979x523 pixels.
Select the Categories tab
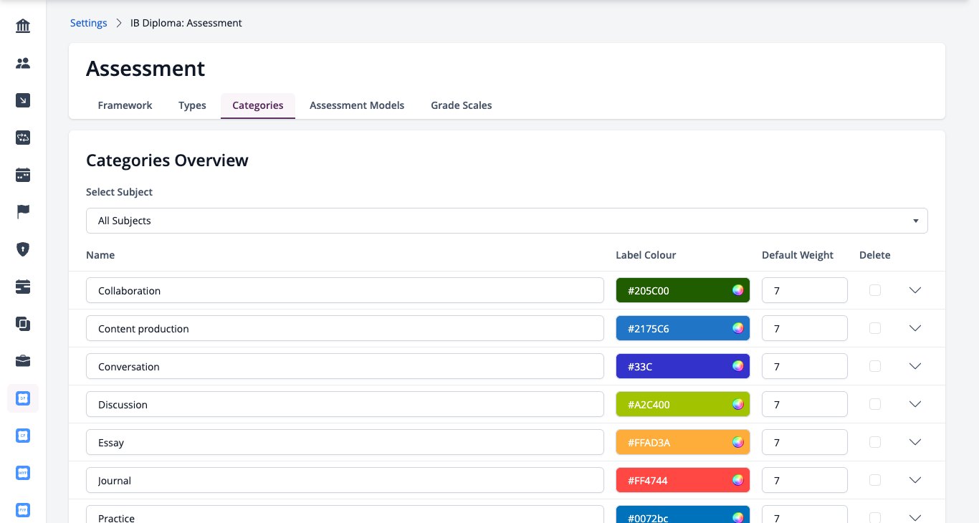tap(258, 105)
